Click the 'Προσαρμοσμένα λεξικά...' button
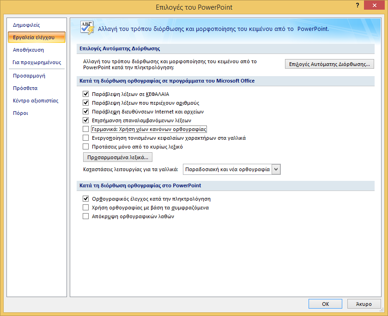Viewport: 388px width, 316px height. (117, 157)
